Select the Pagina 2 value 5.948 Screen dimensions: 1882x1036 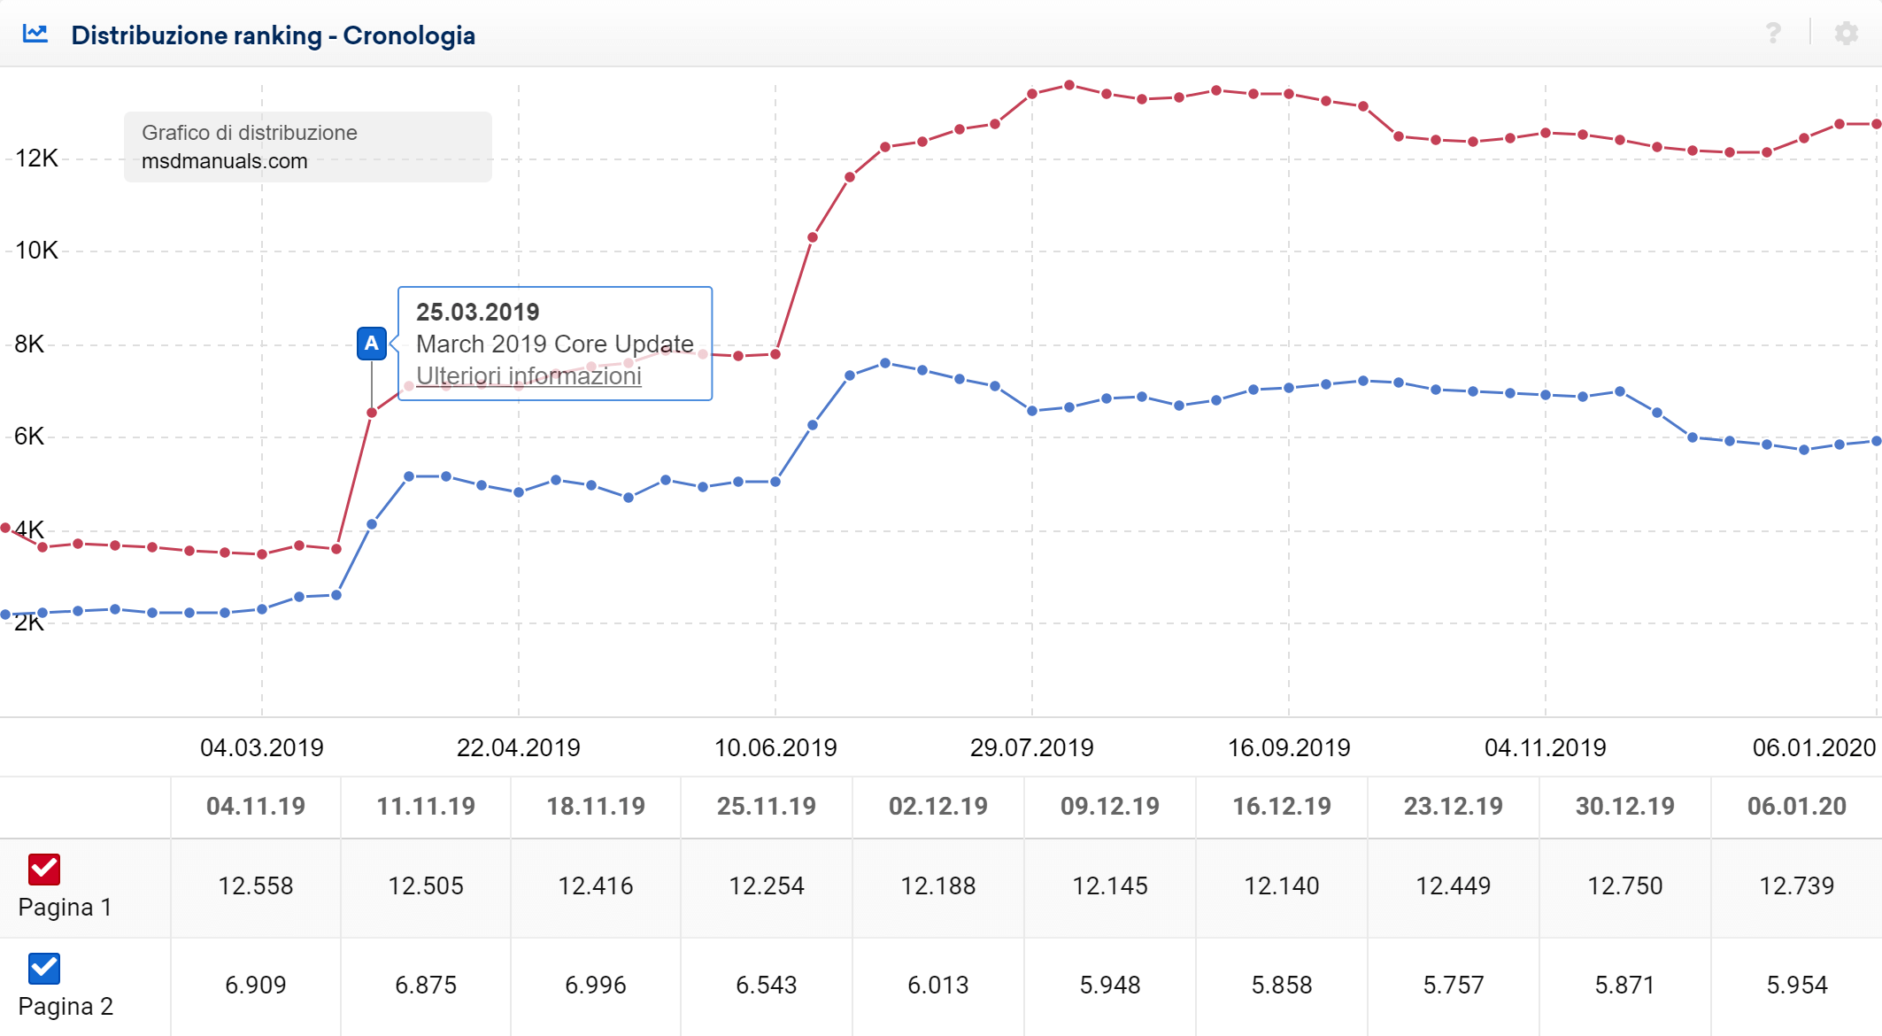pyautogui.click(x=1110, y=985)
